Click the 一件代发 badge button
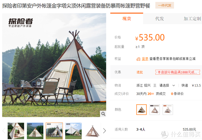The height and width of the screenshot is (140, 202). 165,5
